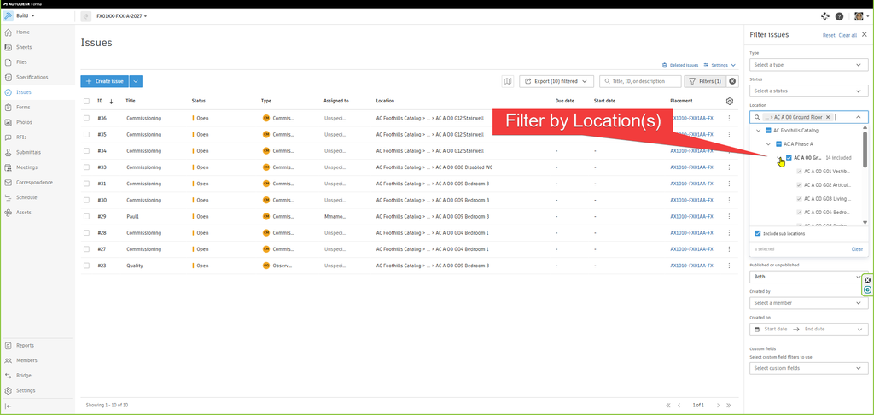Open the Autodesk assistant sparkle icon
This screenshot has width=874, height=415.
pos(825,17)
